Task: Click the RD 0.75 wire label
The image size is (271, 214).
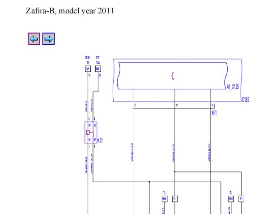Action: 92,105
